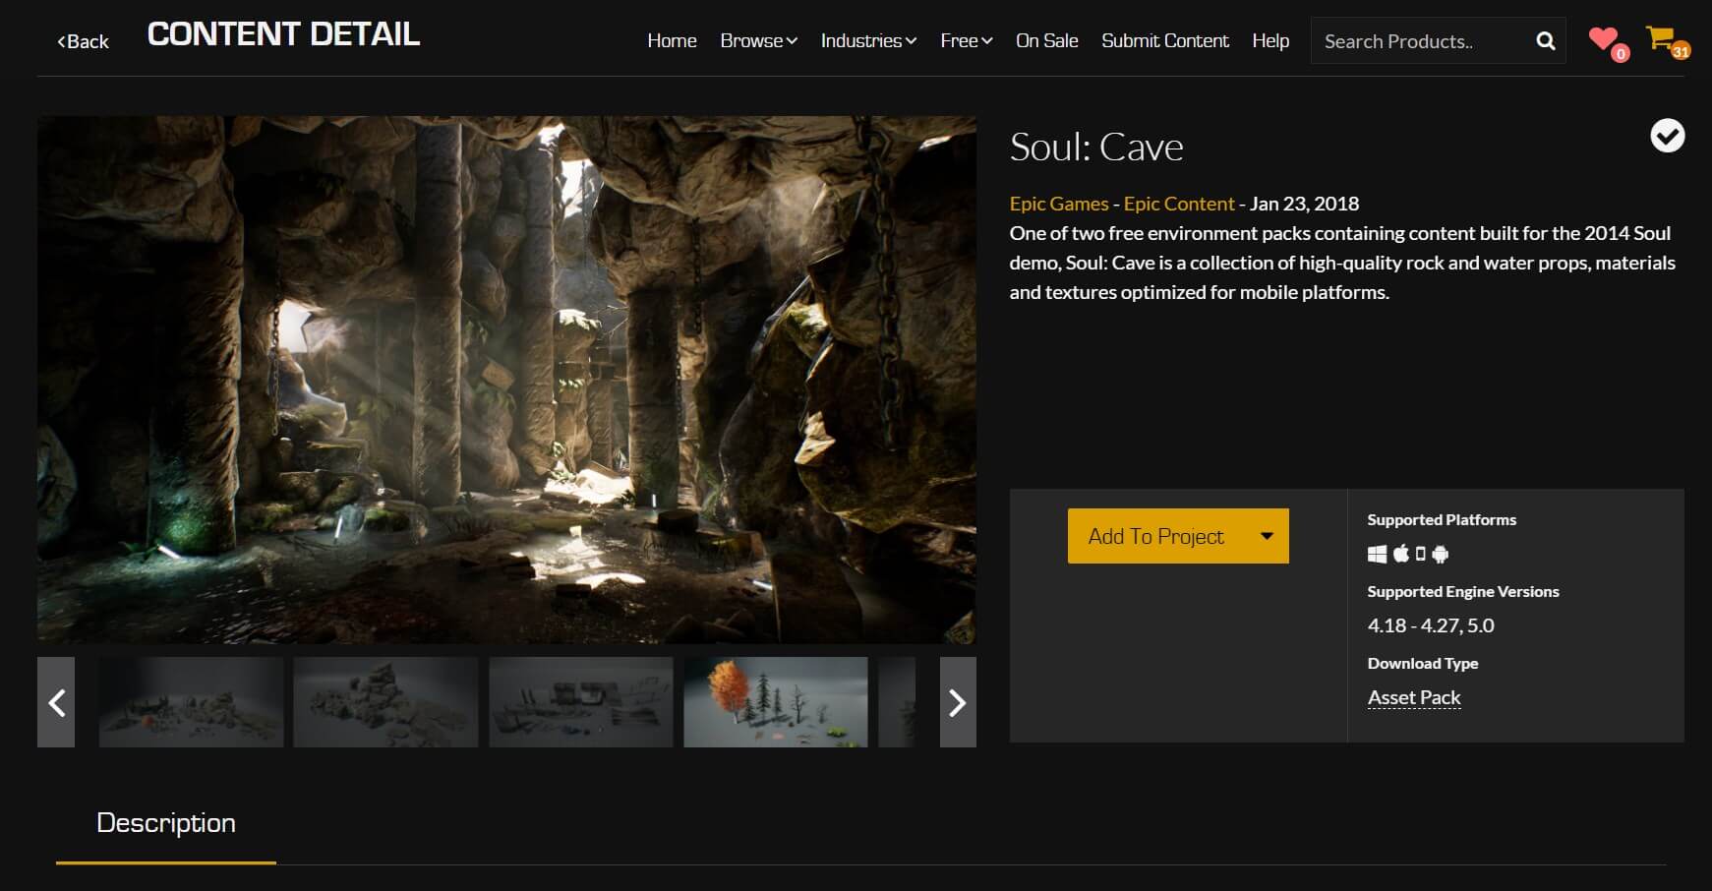This screenshot has height=891, width=1712.
Task: Expand the Industries dropdown menu
Action: (868, 40)
